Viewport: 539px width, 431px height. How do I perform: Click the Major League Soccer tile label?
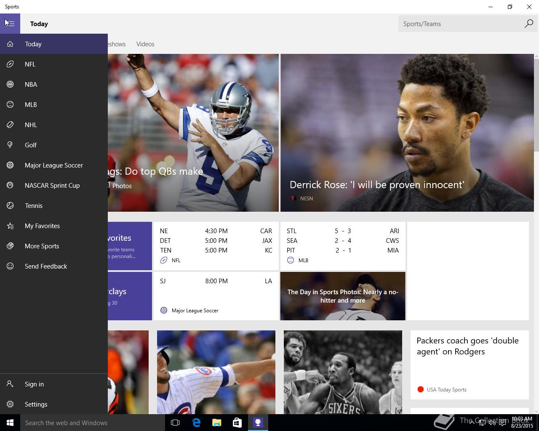tap(195, 311)
